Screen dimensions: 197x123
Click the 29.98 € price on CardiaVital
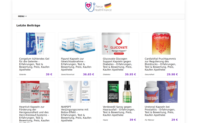(x=172, y=74)
